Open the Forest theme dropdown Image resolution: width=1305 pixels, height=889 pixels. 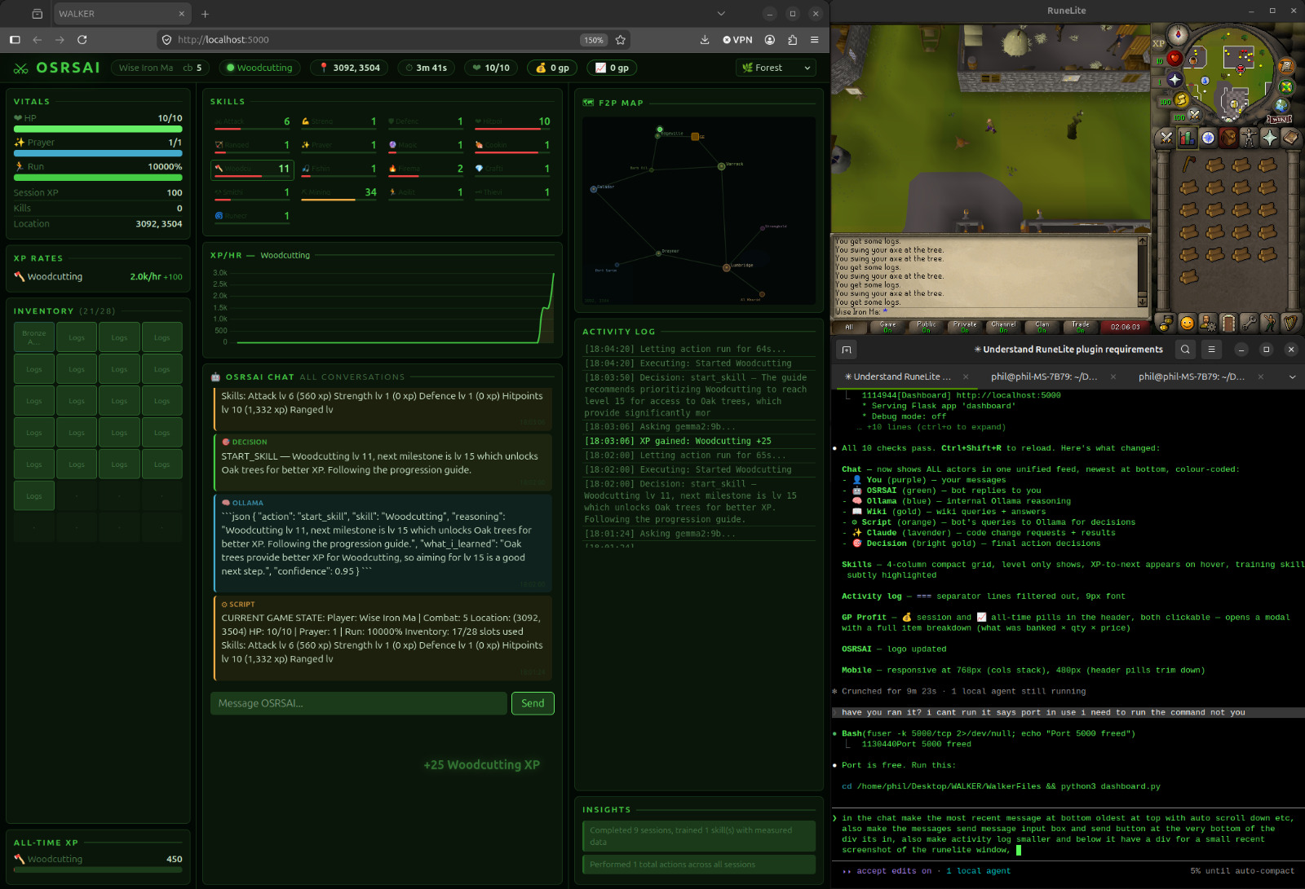point(776,68)
